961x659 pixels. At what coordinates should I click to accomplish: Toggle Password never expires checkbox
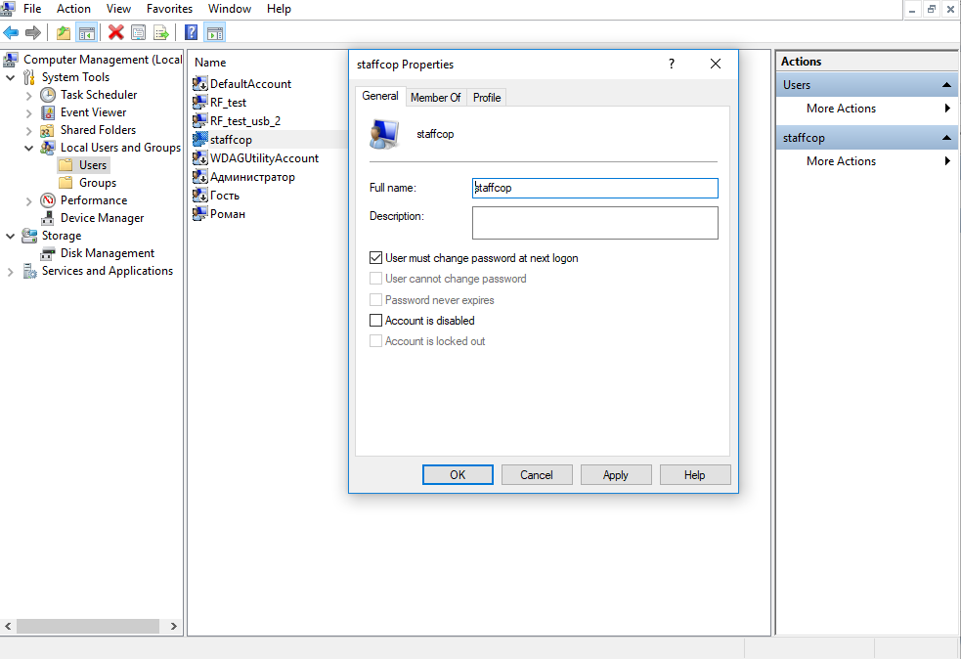click(x=375, y=300)
